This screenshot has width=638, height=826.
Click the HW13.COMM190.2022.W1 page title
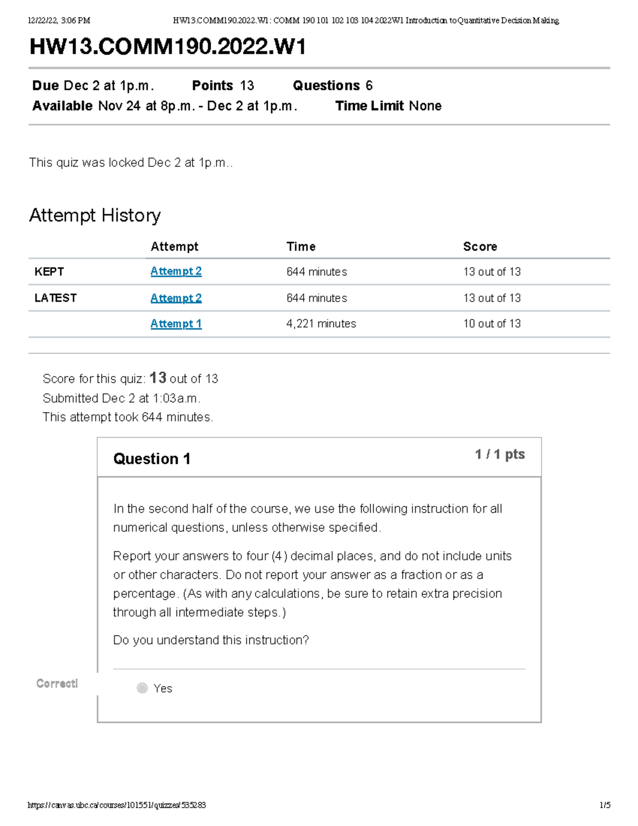click(x=167, y=47)
